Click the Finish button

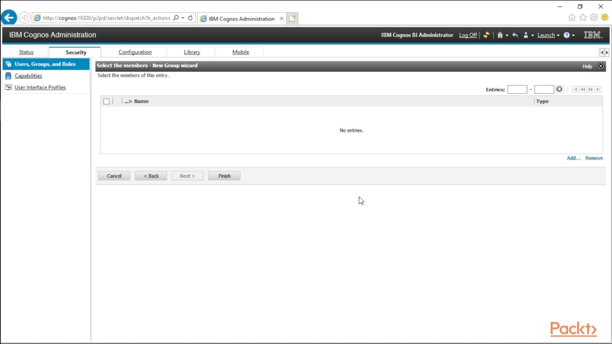(224, 176)
